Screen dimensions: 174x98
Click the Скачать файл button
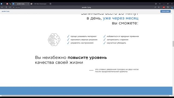(x=166, y=11)
